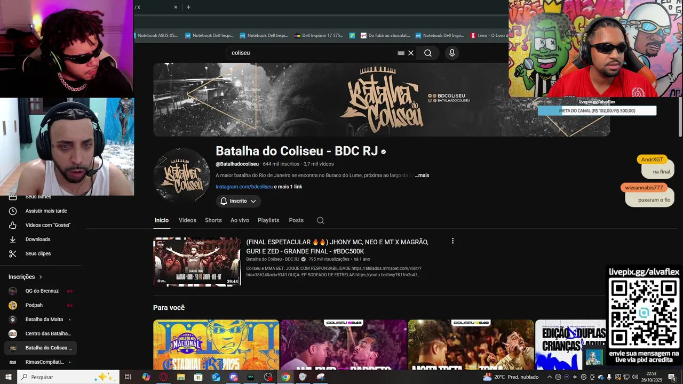Screen dimensions: 683x384
Task: Expand Inscrições section chevron
Action: [x=41, y=277]
